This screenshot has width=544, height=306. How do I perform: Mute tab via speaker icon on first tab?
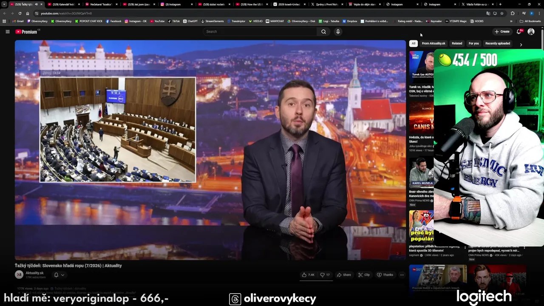click(x=37, y=4)
